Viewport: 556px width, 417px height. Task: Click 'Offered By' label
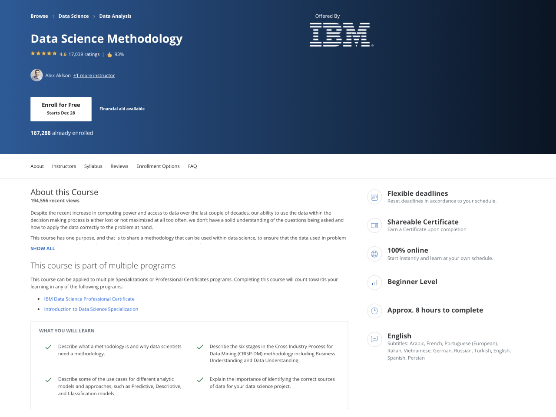pos(328,16)
